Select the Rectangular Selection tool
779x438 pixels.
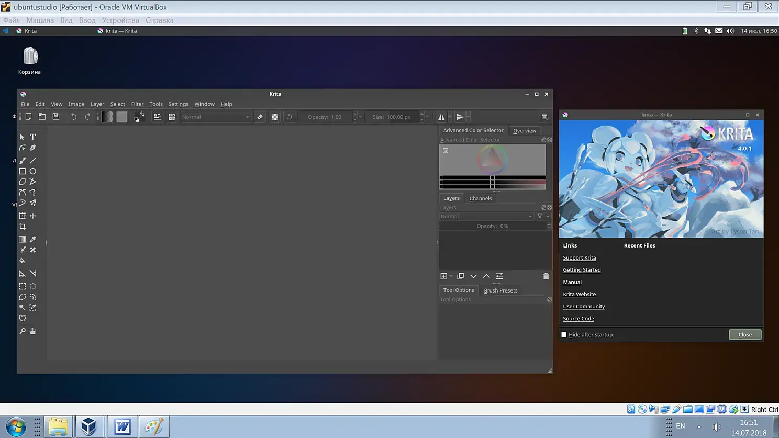(x=22, y=286)
